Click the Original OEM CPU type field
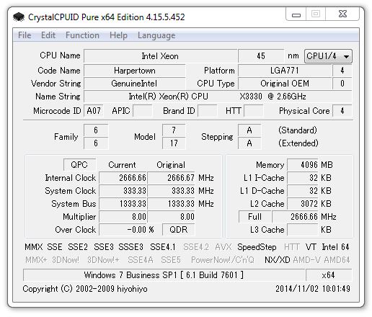 tap(285, 84)
